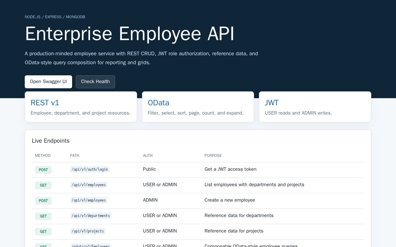Click "Get a JWT access token" text
The height and width of the screenshot is (247, 396).
[230, 169]
